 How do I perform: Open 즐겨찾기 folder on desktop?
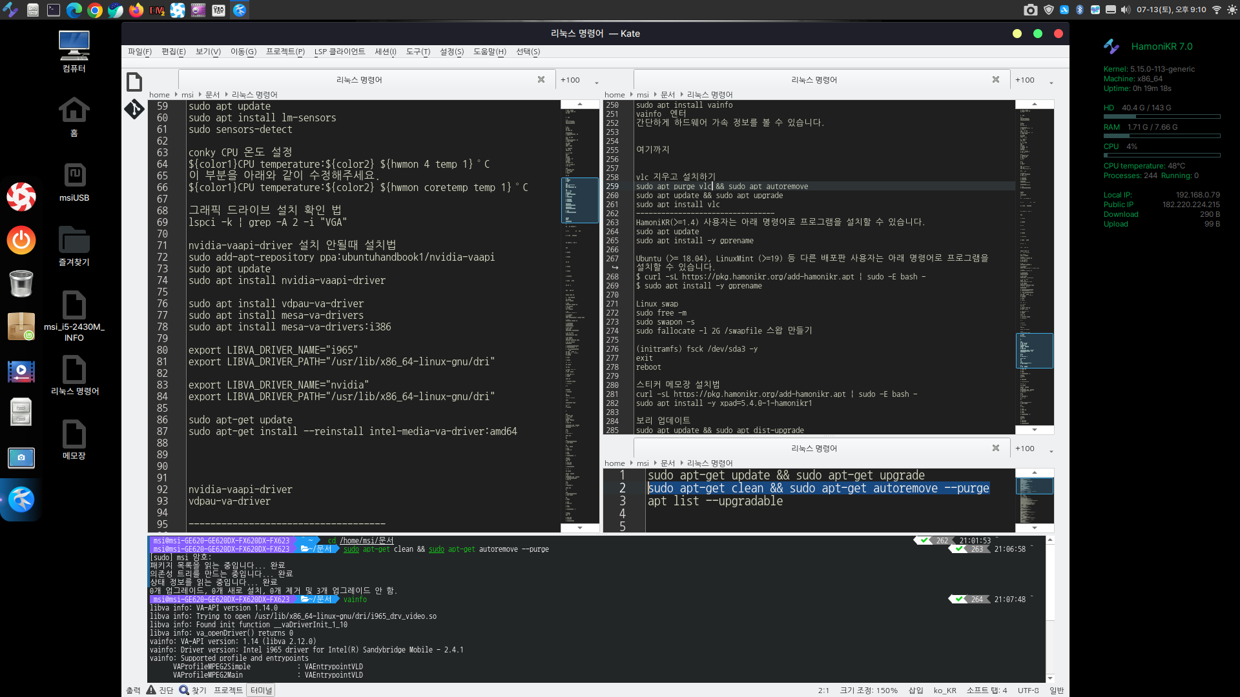[x=74, y=246]
